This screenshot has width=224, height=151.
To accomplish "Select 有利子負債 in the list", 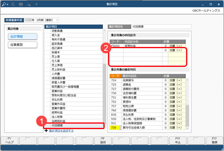I will click(74, 40).
